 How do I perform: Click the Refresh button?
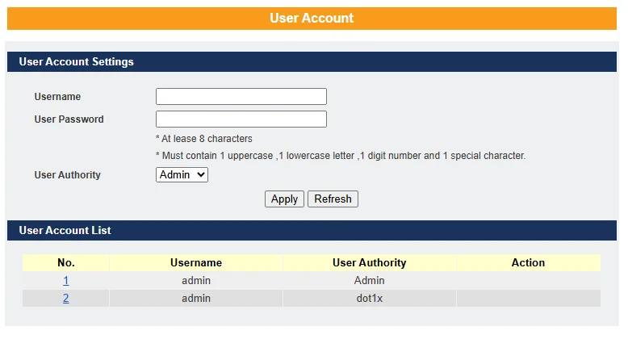pos(333,199)
